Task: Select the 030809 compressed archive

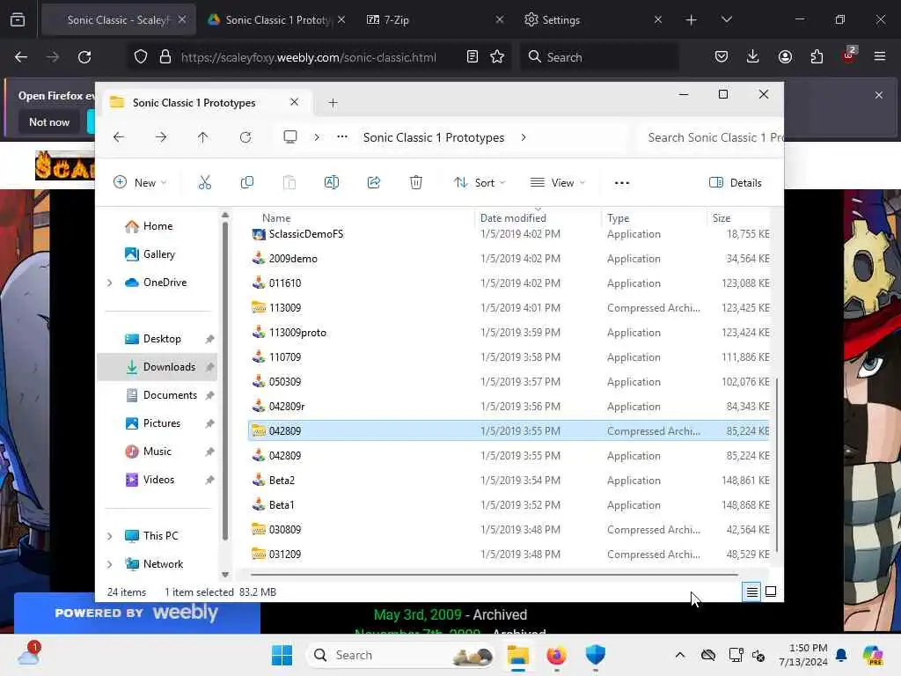Action: click(x=509, y=529)
